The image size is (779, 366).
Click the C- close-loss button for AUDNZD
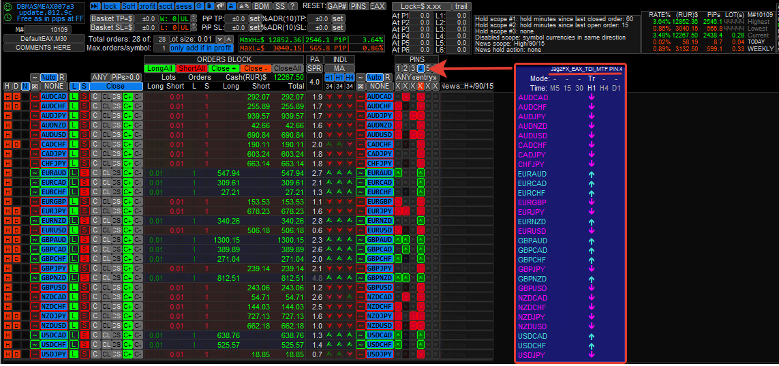click(x=138, y=125)
